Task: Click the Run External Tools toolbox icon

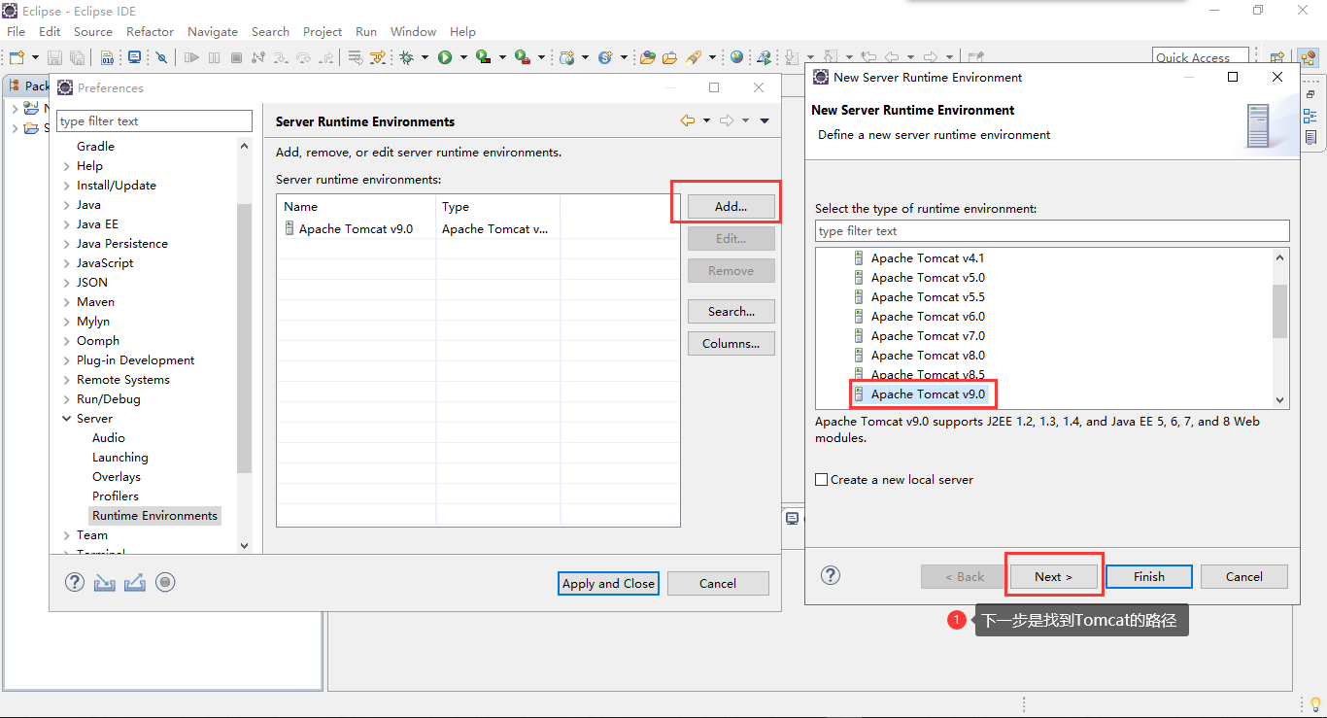Action: 522,57
